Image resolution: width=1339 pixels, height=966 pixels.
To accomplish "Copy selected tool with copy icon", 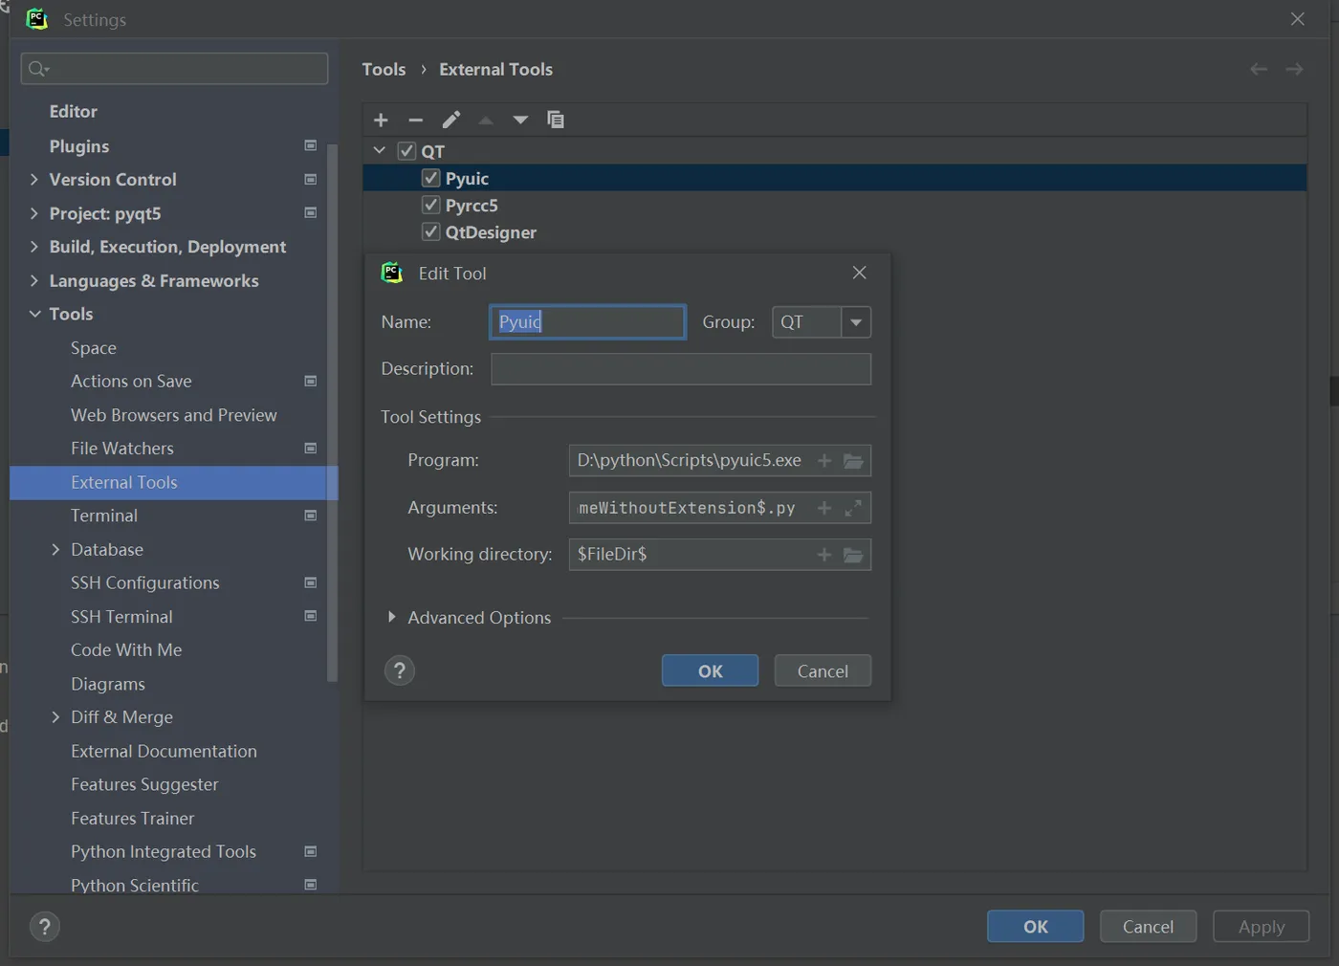I will (556, 120).
